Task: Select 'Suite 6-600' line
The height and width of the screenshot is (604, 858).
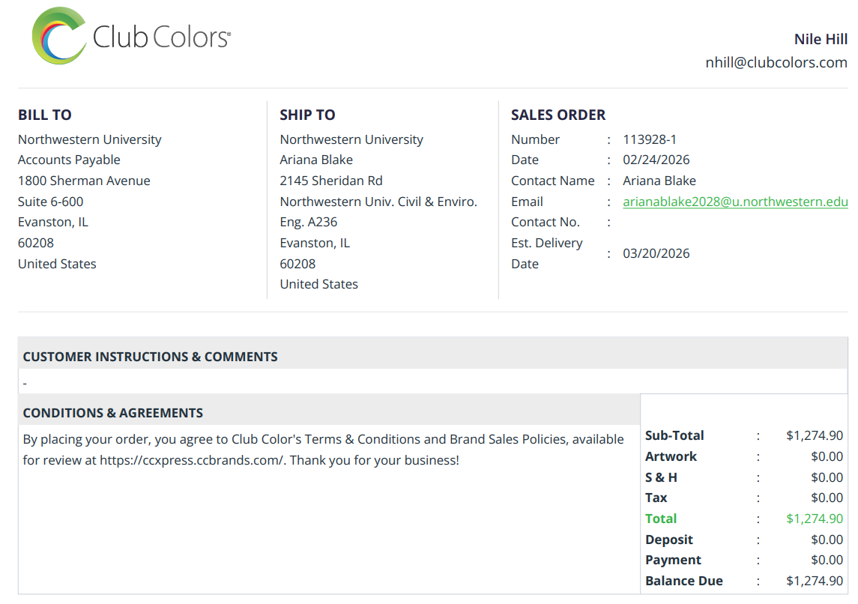Action: [50, 202]
